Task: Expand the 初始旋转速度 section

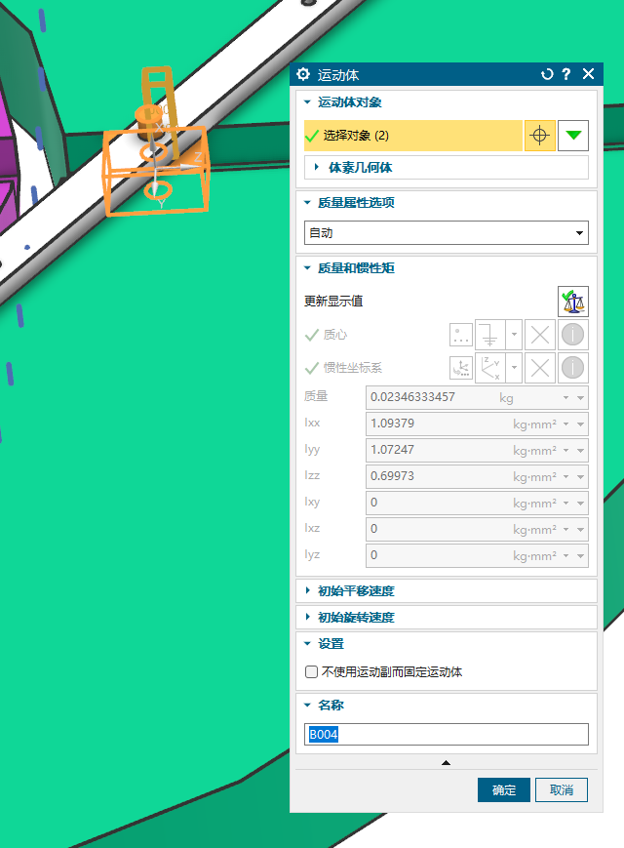Action: click(307, 617)
